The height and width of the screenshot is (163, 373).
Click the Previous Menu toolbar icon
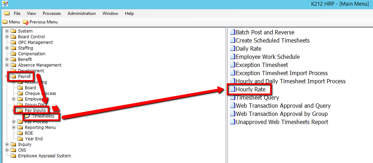click(25, 22)
